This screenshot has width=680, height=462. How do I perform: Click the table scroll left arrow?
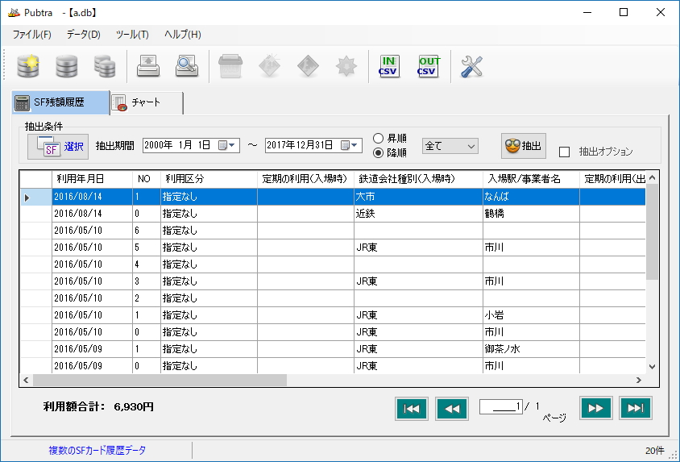(26, 380)
